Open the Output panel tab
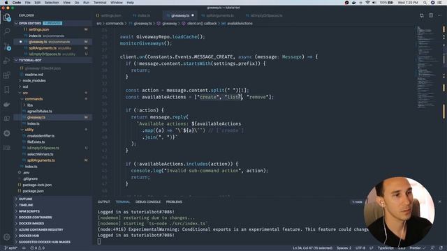 pyautogui.click(x=104, y=201)
